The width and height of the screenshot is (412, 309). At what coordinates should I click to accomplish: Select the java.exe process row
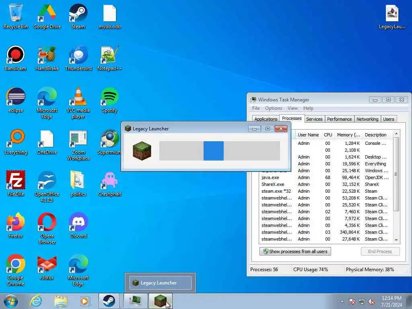coord(326,177)
